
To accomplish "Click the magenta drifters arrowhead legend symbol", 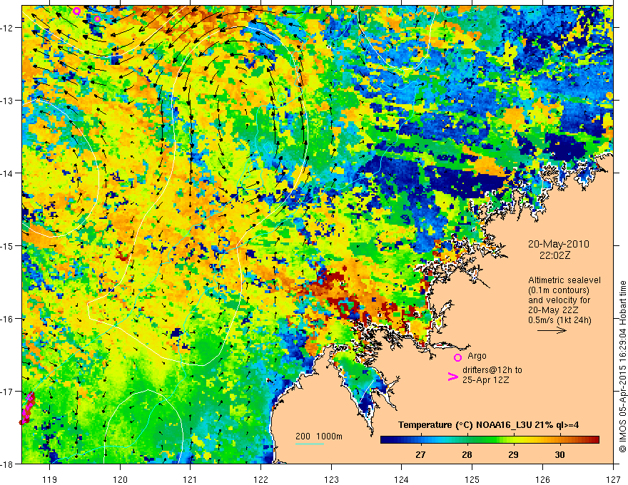I will [x=452, y=377].
